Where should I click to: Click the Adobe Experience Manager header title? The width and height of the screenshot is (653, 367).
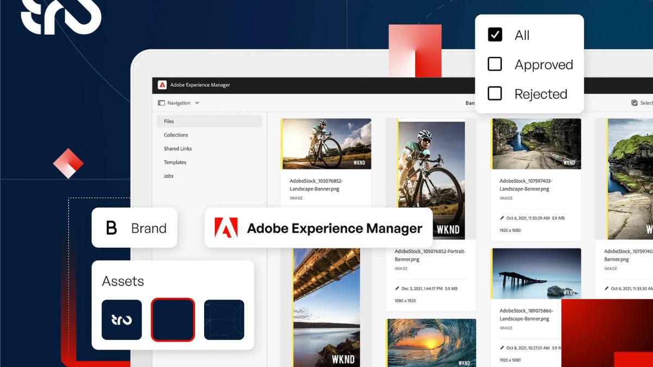coord(200,85)
